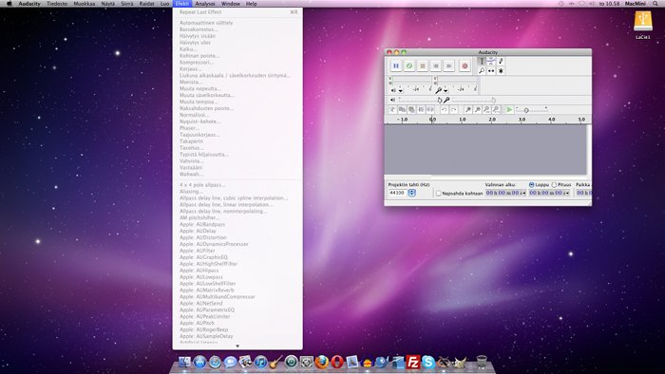Click the Skip to Start button

point(435,65)
